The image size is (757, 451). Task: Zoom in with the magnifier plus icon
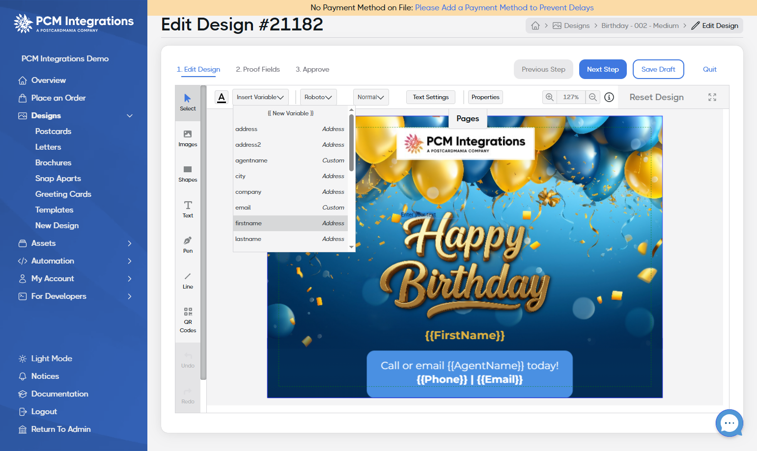[550, 97]
